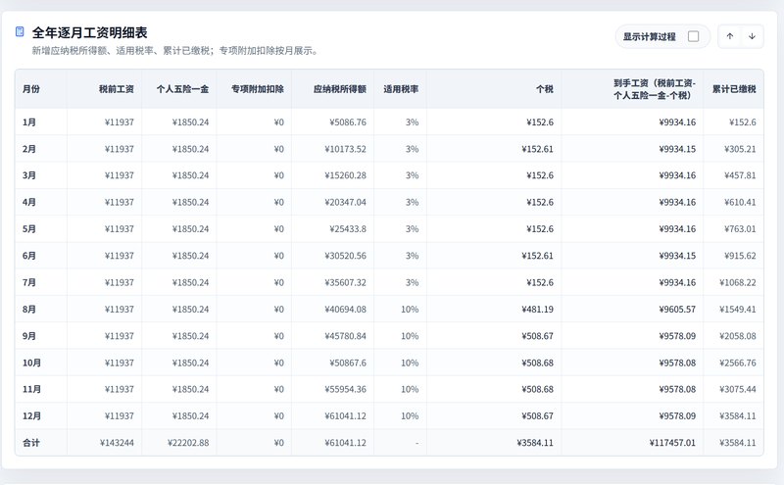
Task: Click total insurance ¥22202.88
Action: (x=188, y=443)
